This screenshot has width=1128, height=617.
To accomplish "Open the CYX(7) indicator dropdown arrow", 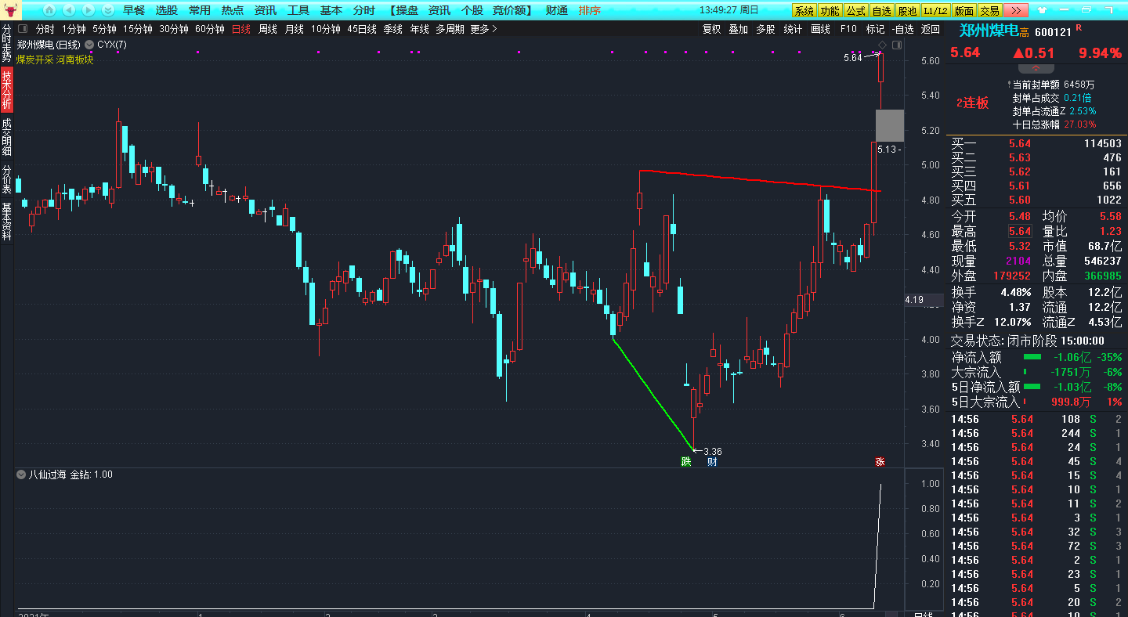I will click(89, 45).
